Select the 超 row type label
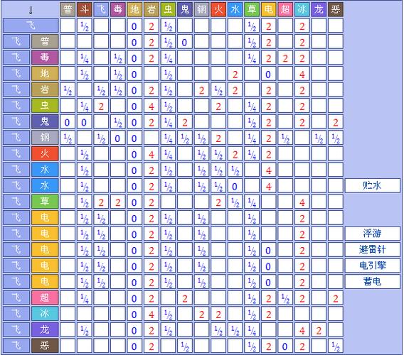 click(45, 297)
